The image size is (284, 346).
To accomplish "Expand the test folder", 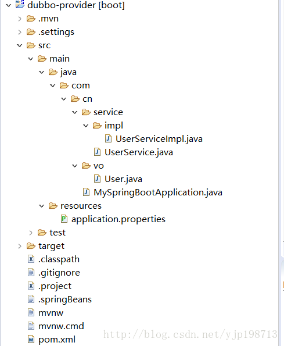I will pyautogui.click(x=31, y=233).
